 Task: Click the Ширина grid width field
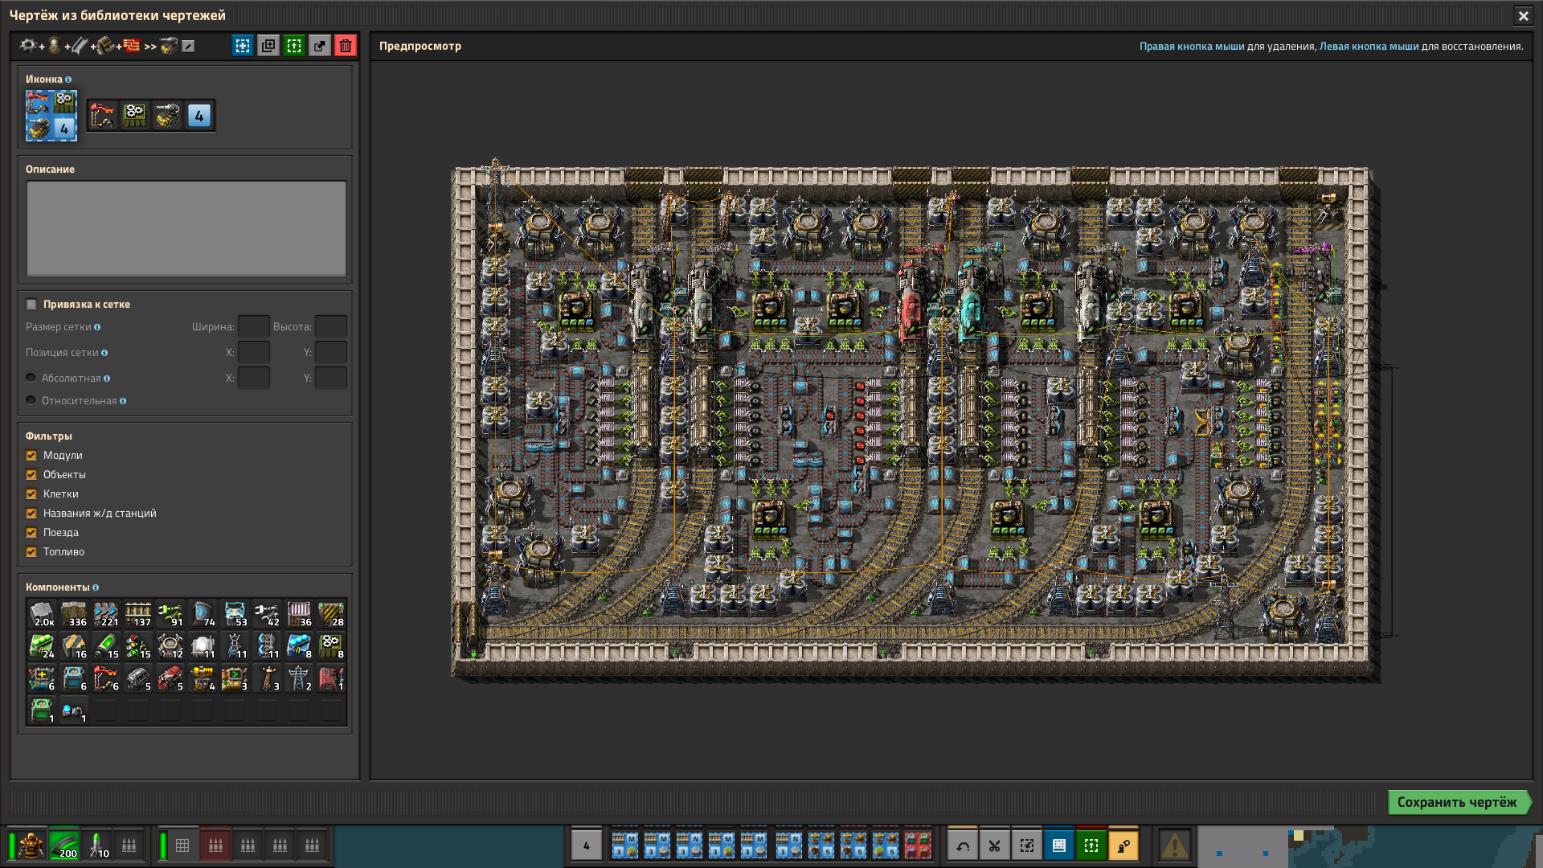click(254, 327)
